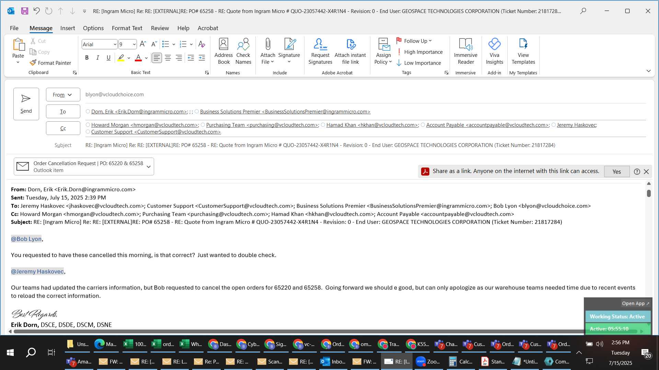Open the Acrobat tab
The image size is (659, 370).
(x=208, y=28)
